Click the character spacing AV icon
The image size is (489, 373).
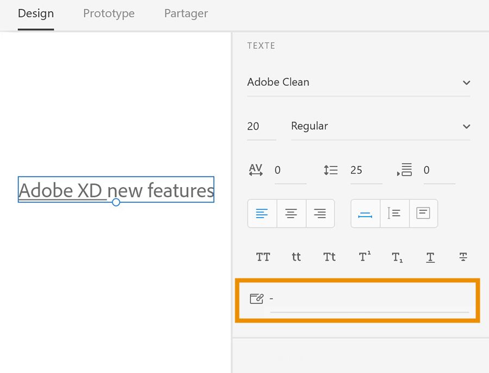click(256, 170)
